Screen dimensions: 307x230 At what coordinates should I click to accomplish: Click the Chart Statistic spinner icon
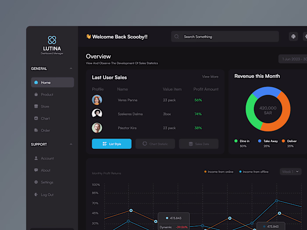[145, 144]
